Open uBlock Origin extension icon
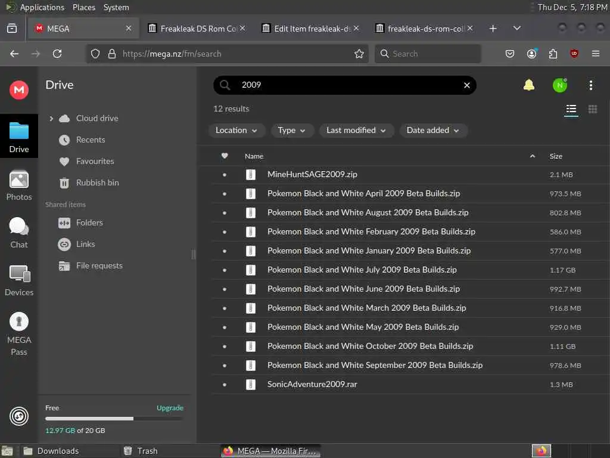Image resolution: width=610 pixels, height=458 pixels. tap(574, 54)
